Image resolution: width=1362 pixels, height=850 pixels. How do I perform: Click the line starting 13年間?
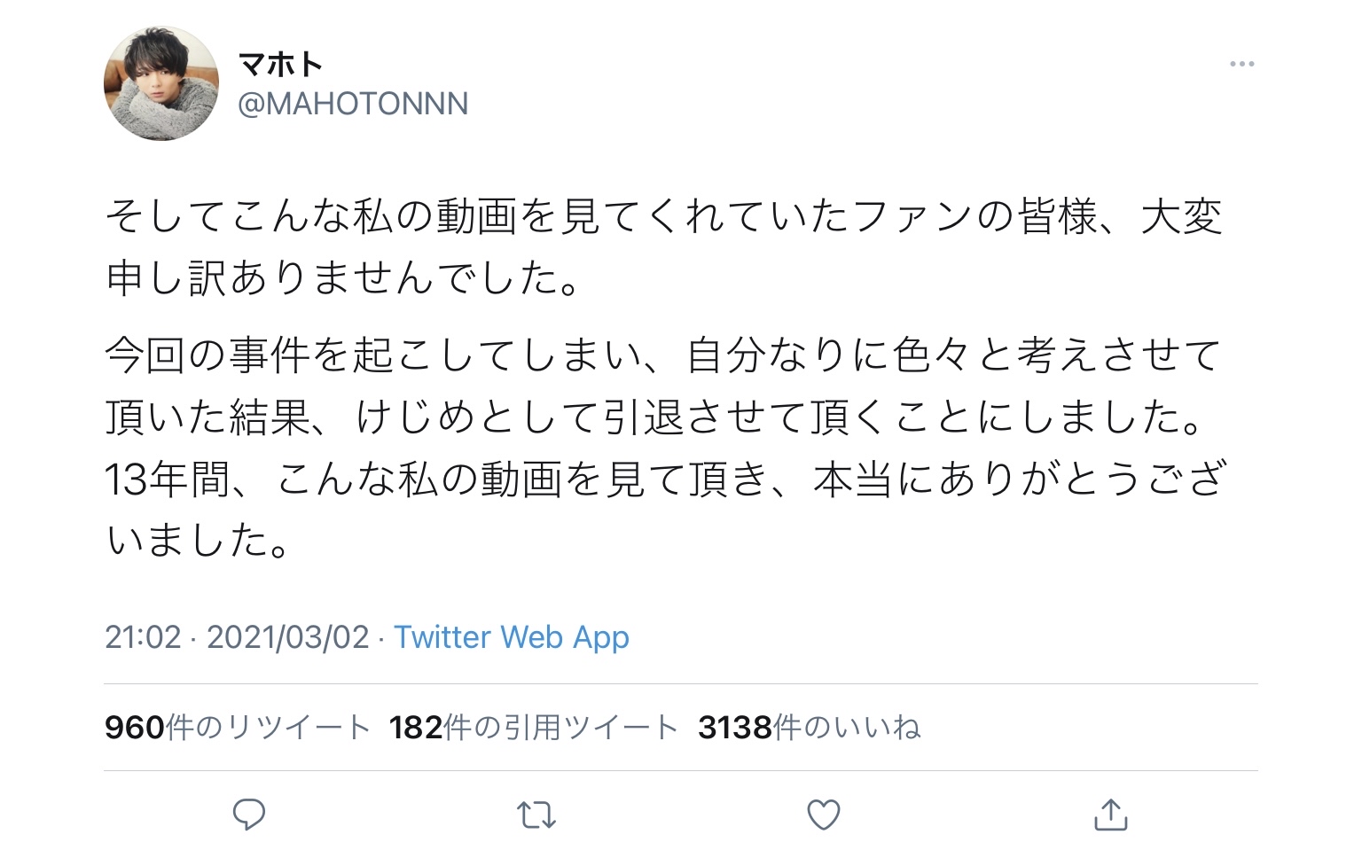pyautogui.click(x=666, y=479)
